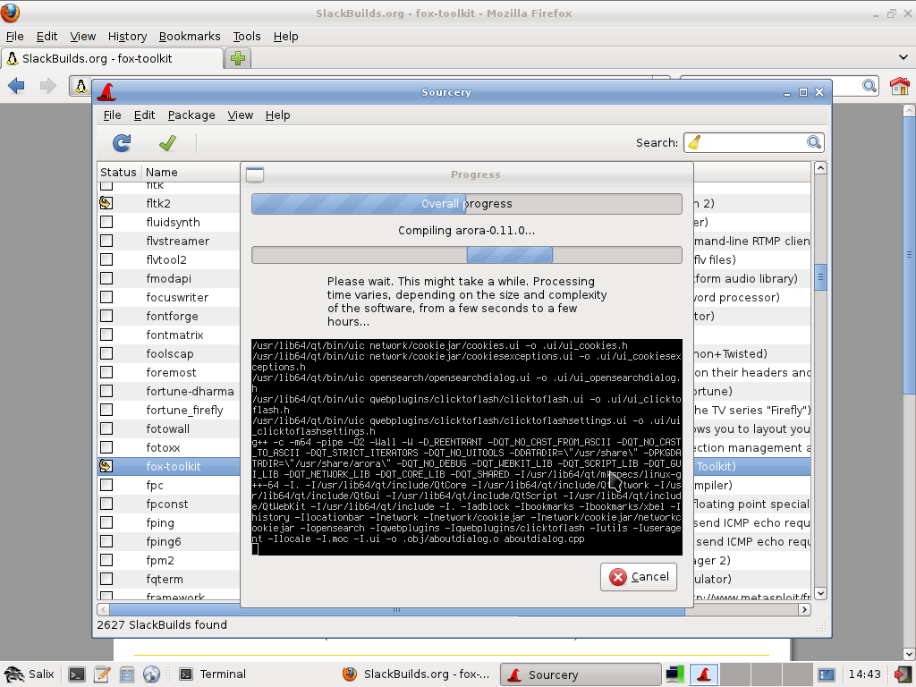Click the penguin site icon in Firefox address bar
The width and height of the screenshot is (916, 687).
coord(81,87)
